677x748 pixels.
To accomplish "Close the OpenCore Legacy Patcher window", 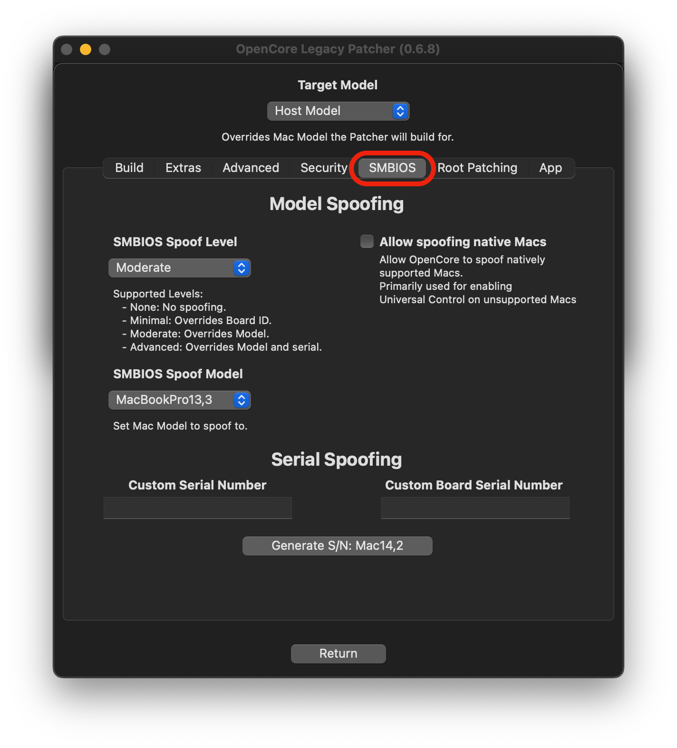I will pos(67,49).
